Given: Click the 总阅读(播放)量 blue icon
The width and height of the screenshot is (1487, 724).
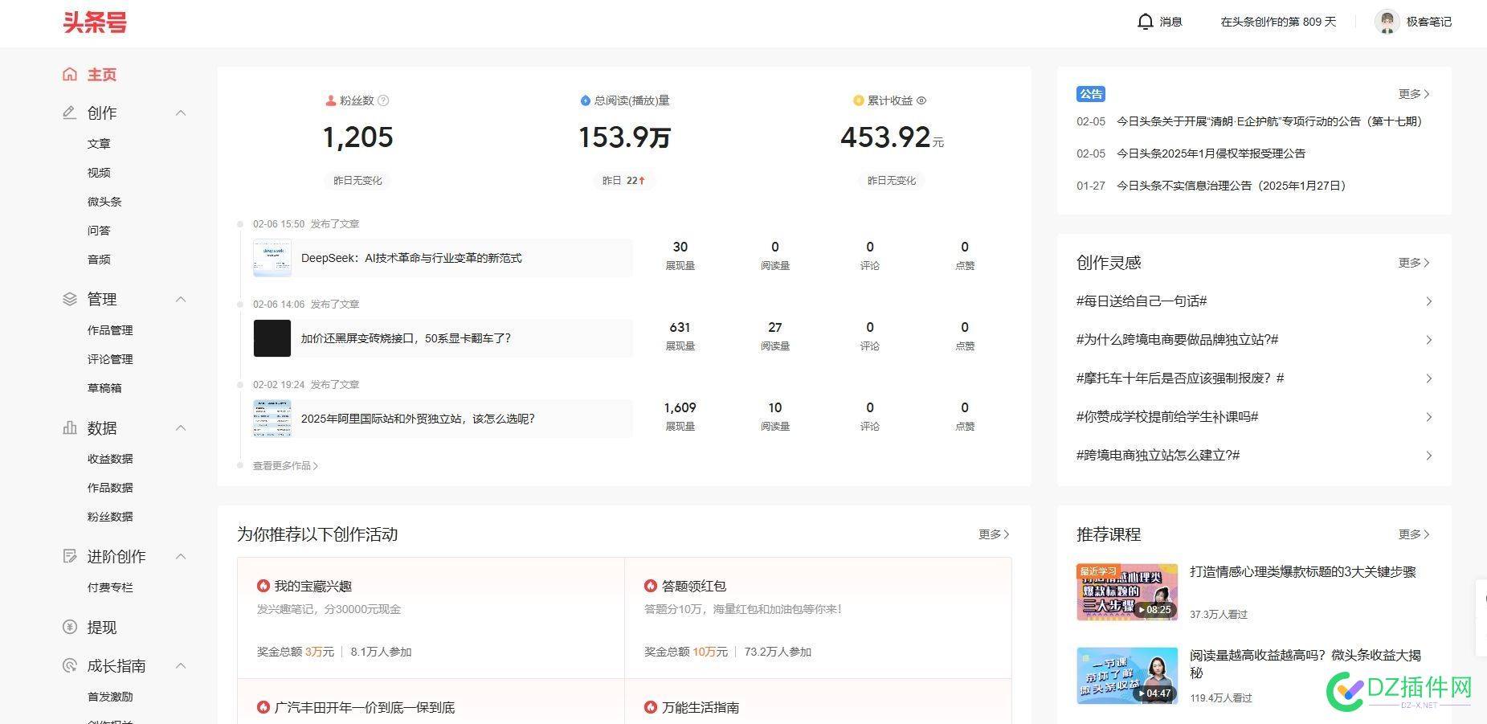Looking at the screenshot, I should (586, 100).
